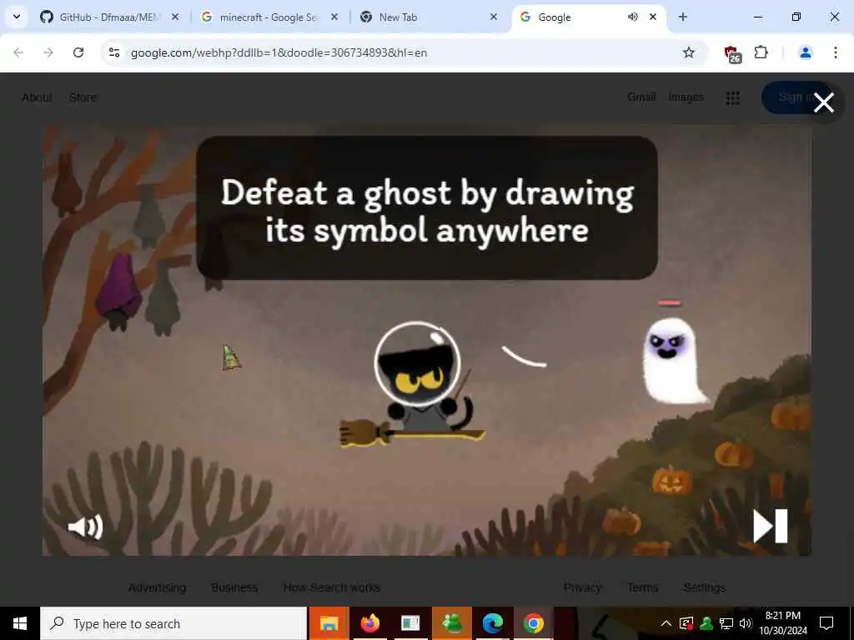Image resolution: width=854 pixels, height=640 pixels.
Task: Skip the tutorial with the skip-forward button
Action: click(x=770, y=526)
